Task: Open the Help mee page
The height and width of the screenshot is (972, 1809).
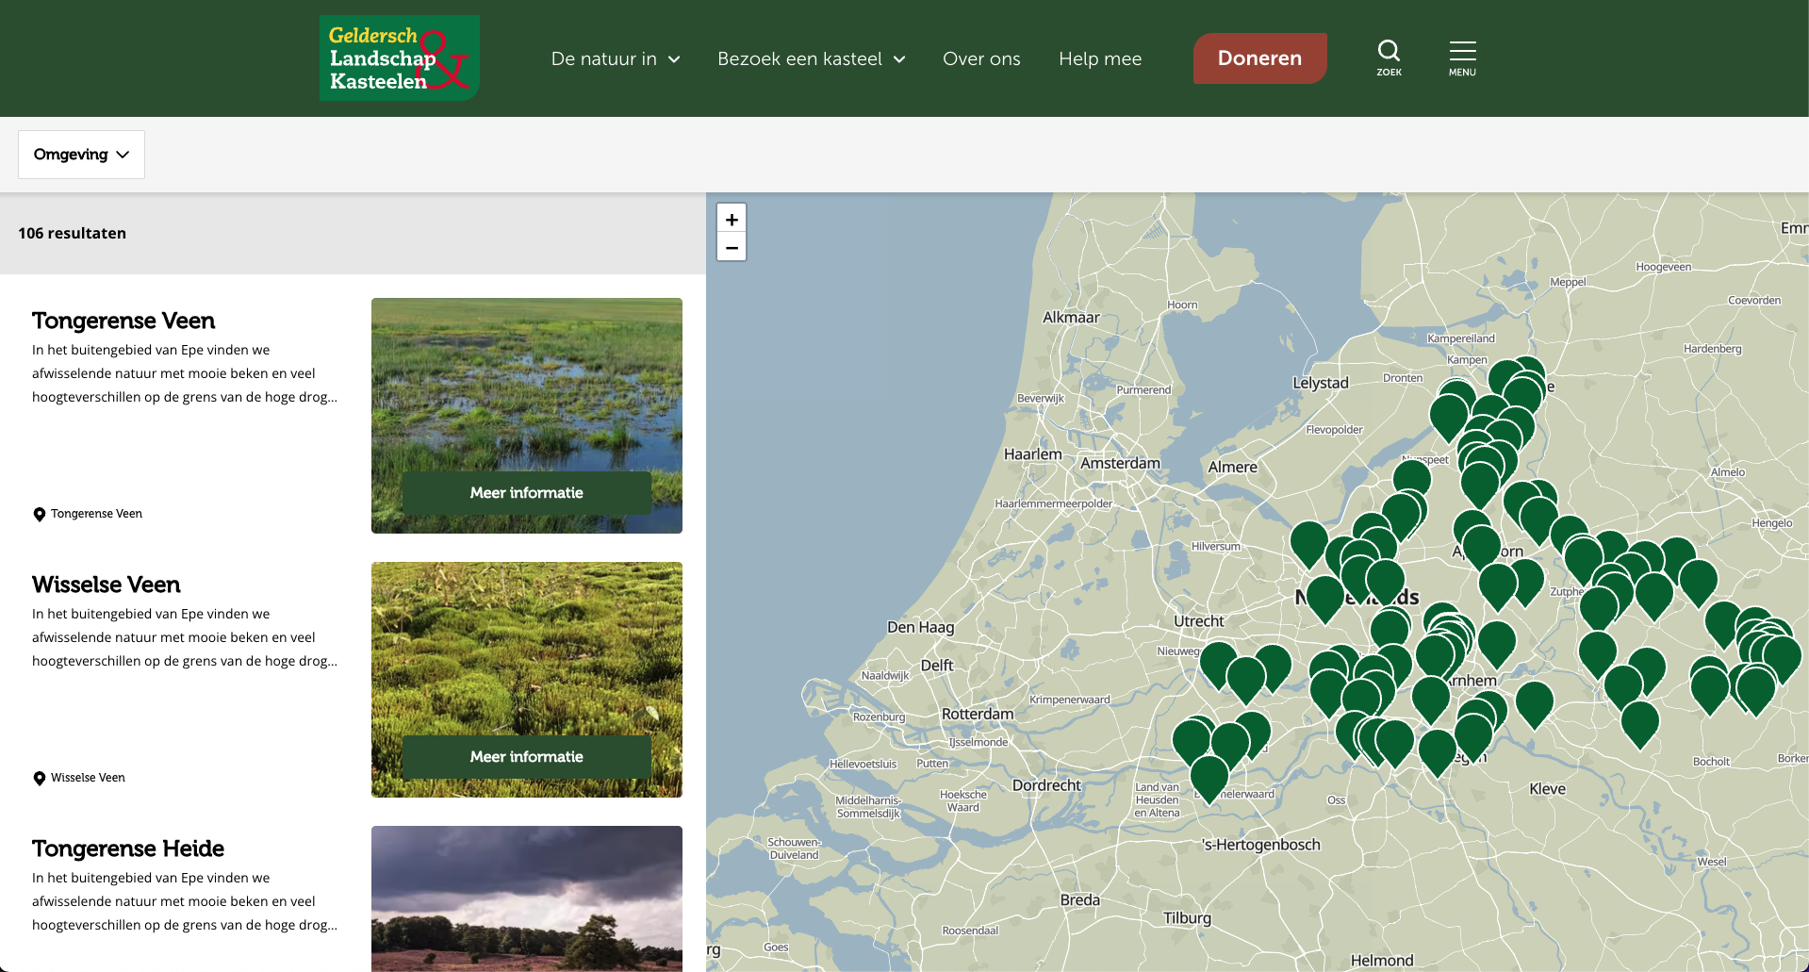Action: (x=1100, y=58)
